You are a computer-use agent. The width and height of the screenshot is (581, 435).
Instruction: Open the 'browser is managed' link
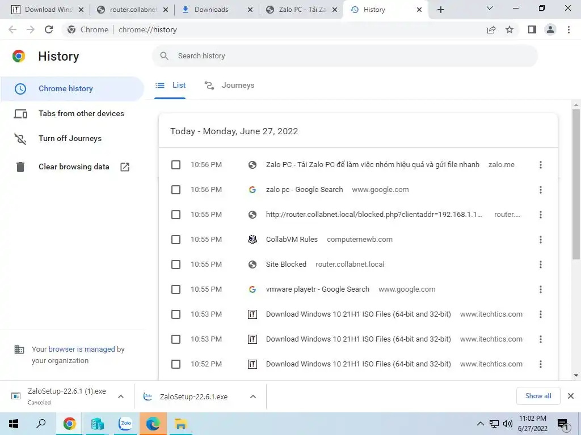coord(82,349)
